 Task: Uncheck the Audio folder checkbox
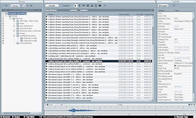[3, 23]
